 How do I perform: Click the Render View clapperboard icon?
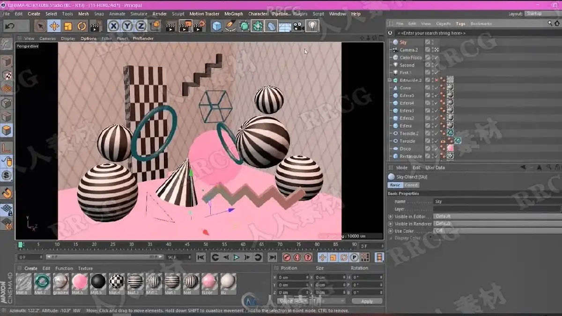pos(171,26)
